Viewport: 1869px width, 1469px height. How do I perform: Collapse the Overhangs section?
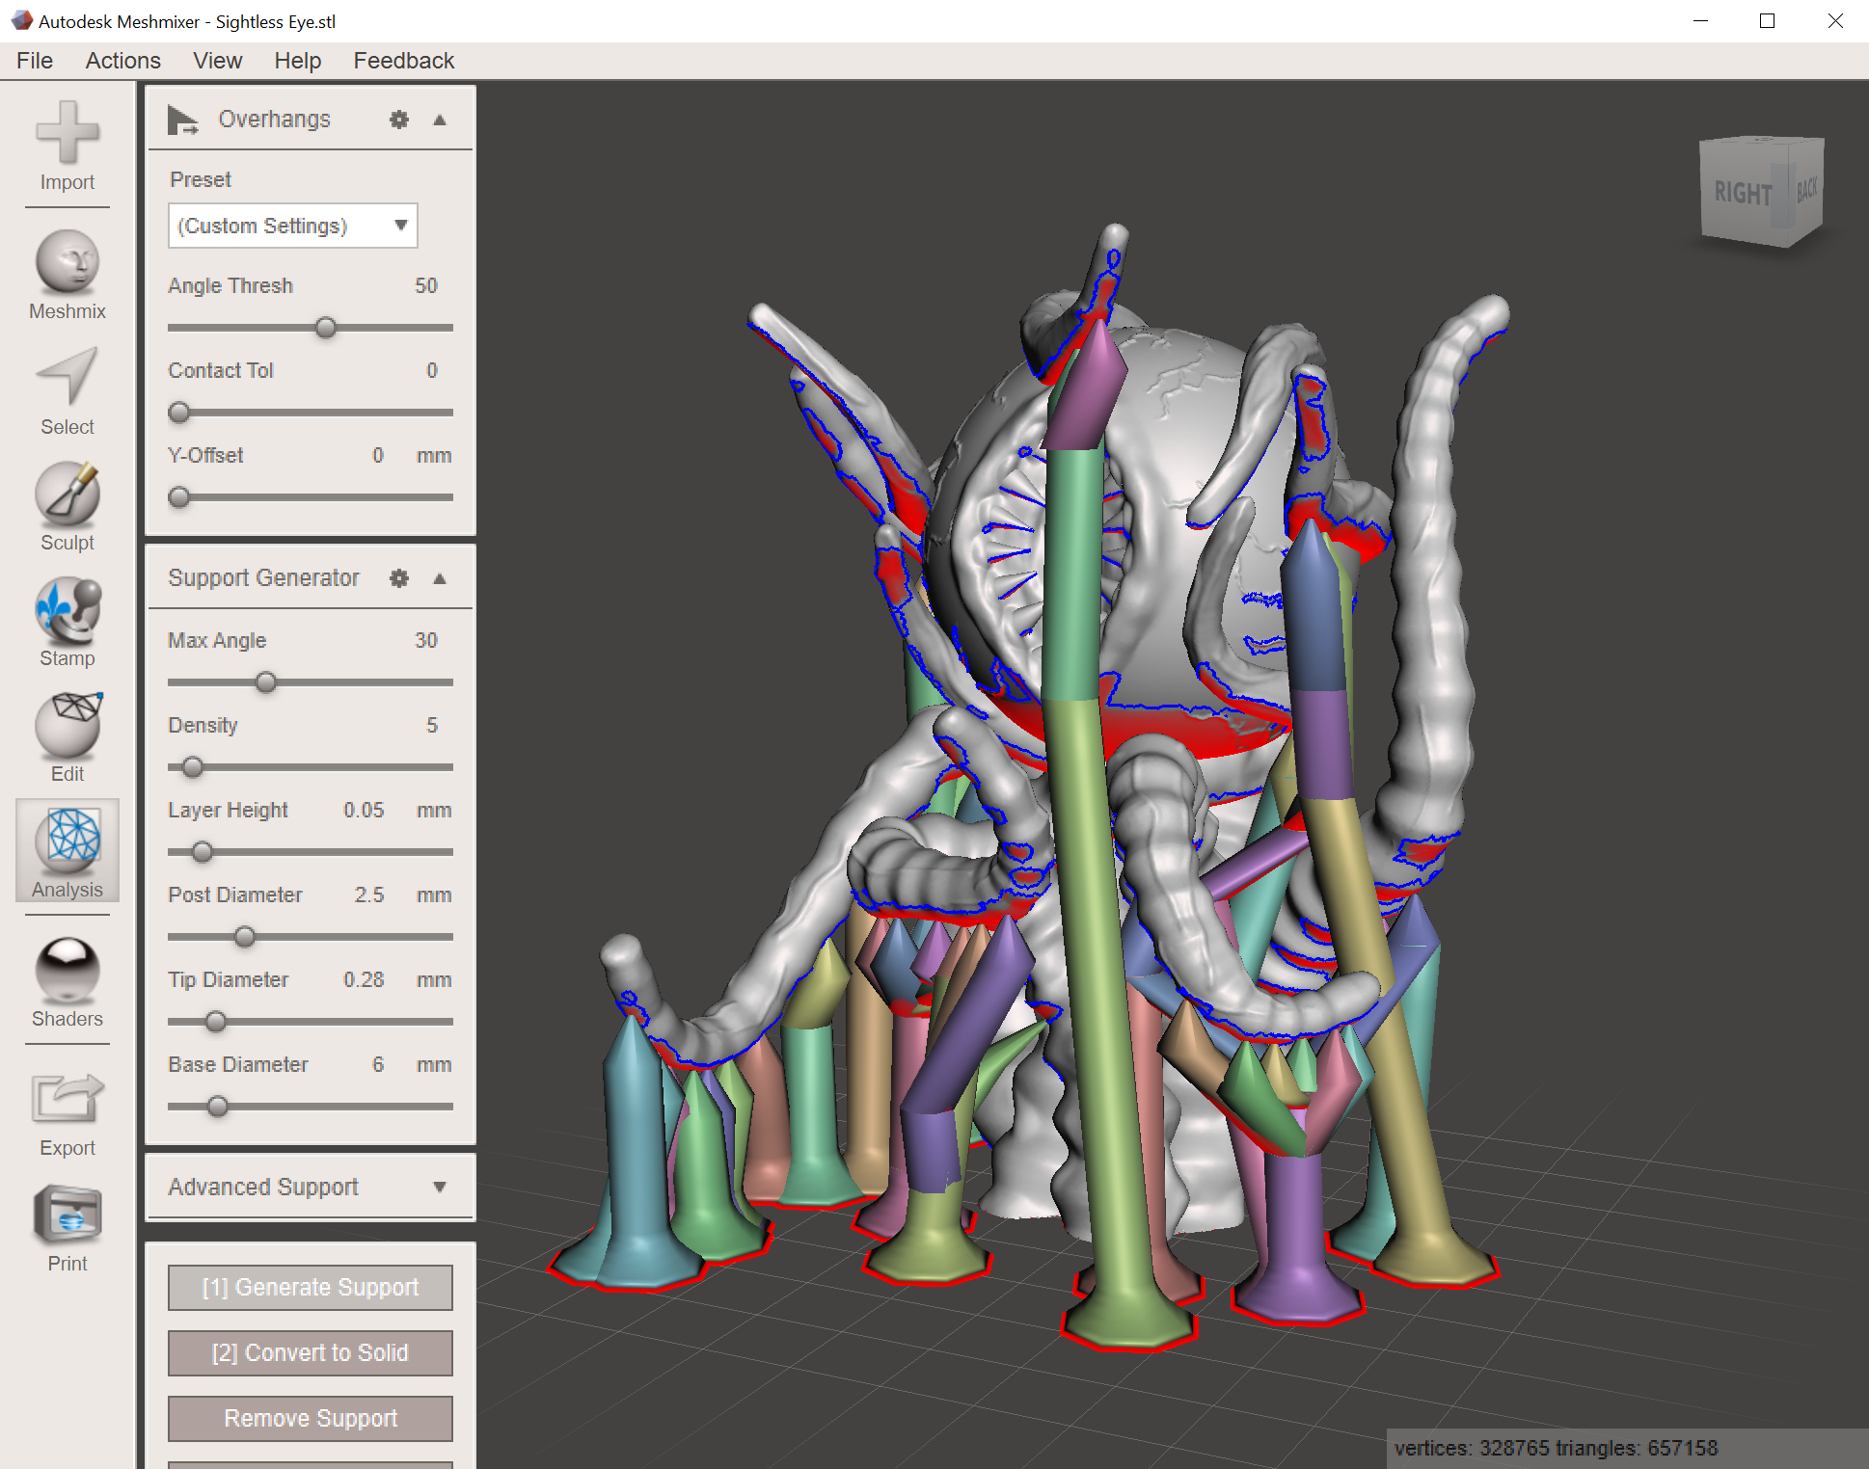[440, 120]
